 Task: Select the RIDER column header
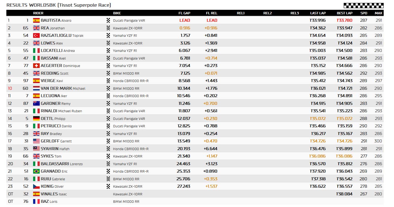[x=38, y=13]
